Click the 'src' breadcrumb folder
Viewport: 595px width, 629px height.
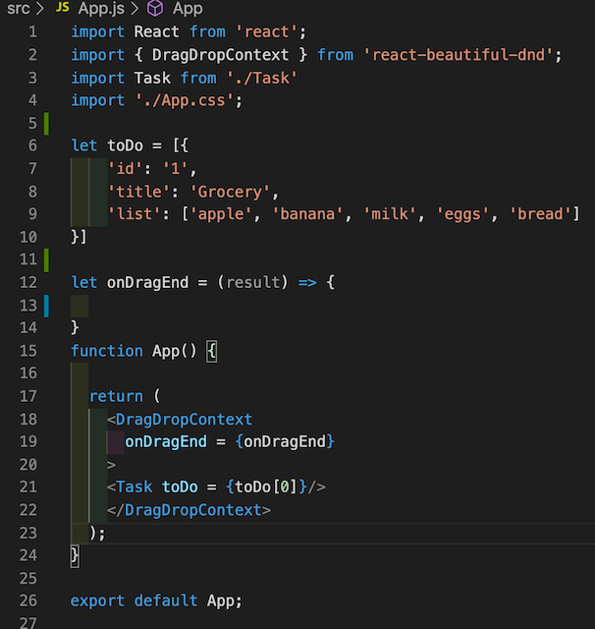(x=18, y=9)
